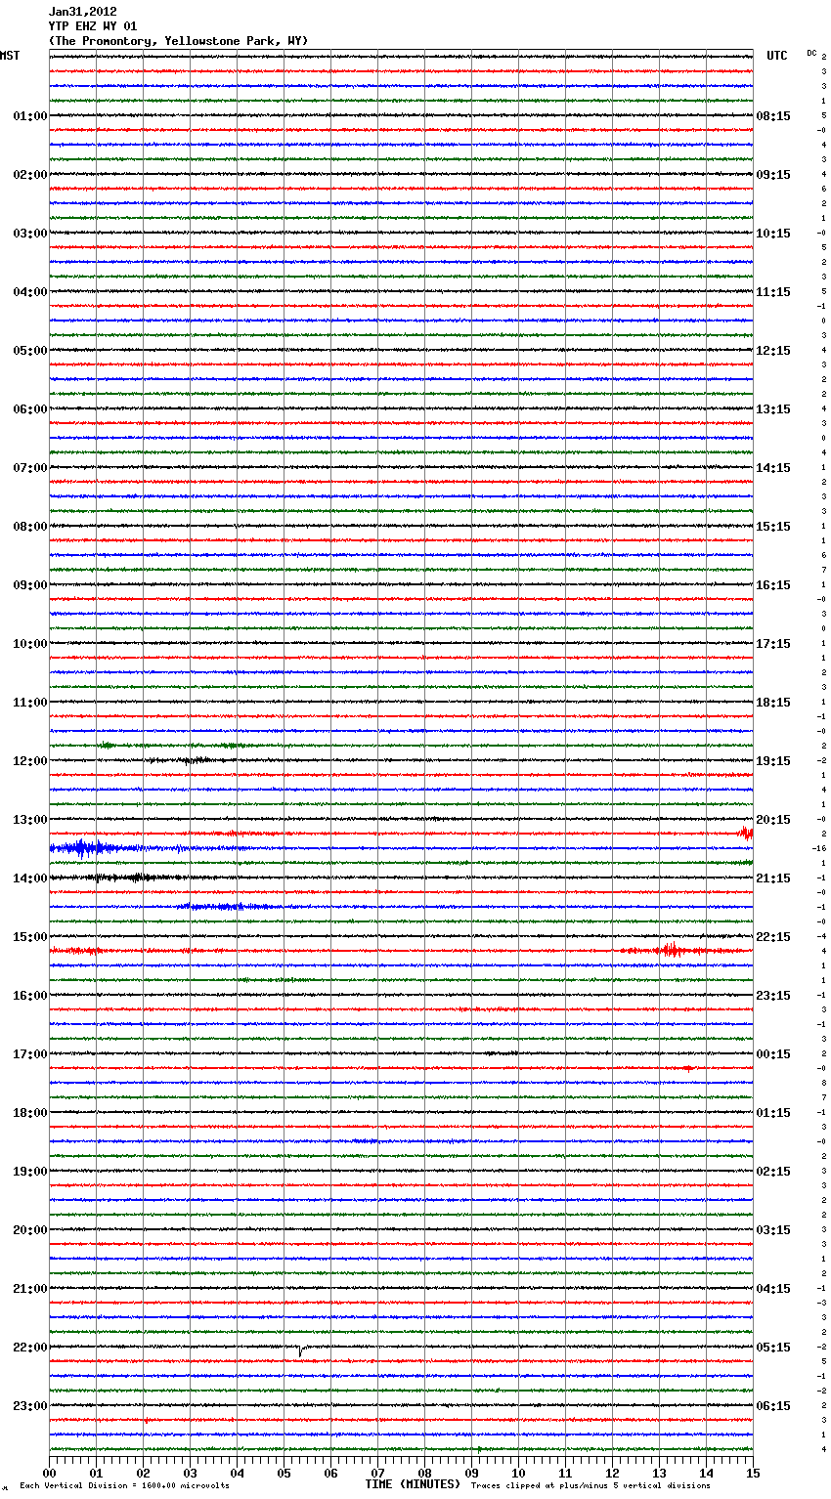Click the 'DC' column header
Viewport: 831px width, 1499px height.
point(811,53)
